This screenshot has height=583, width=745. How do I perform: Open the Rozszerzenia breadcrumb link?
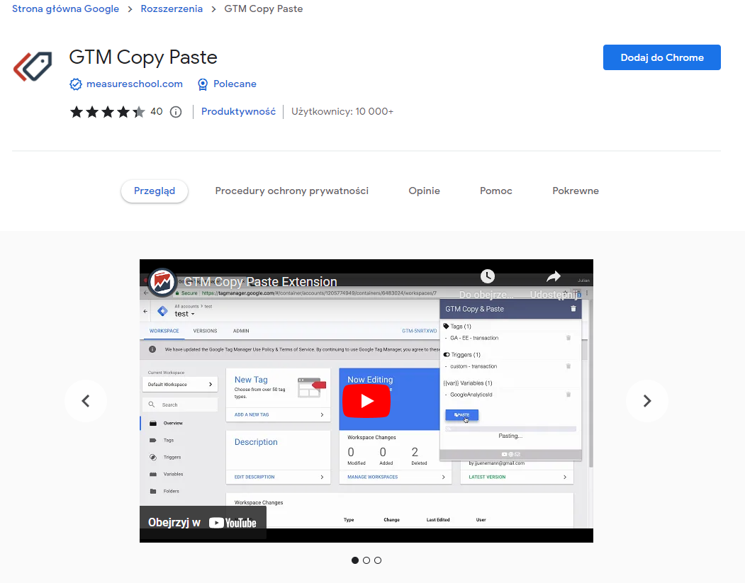(x=172, y=9)
